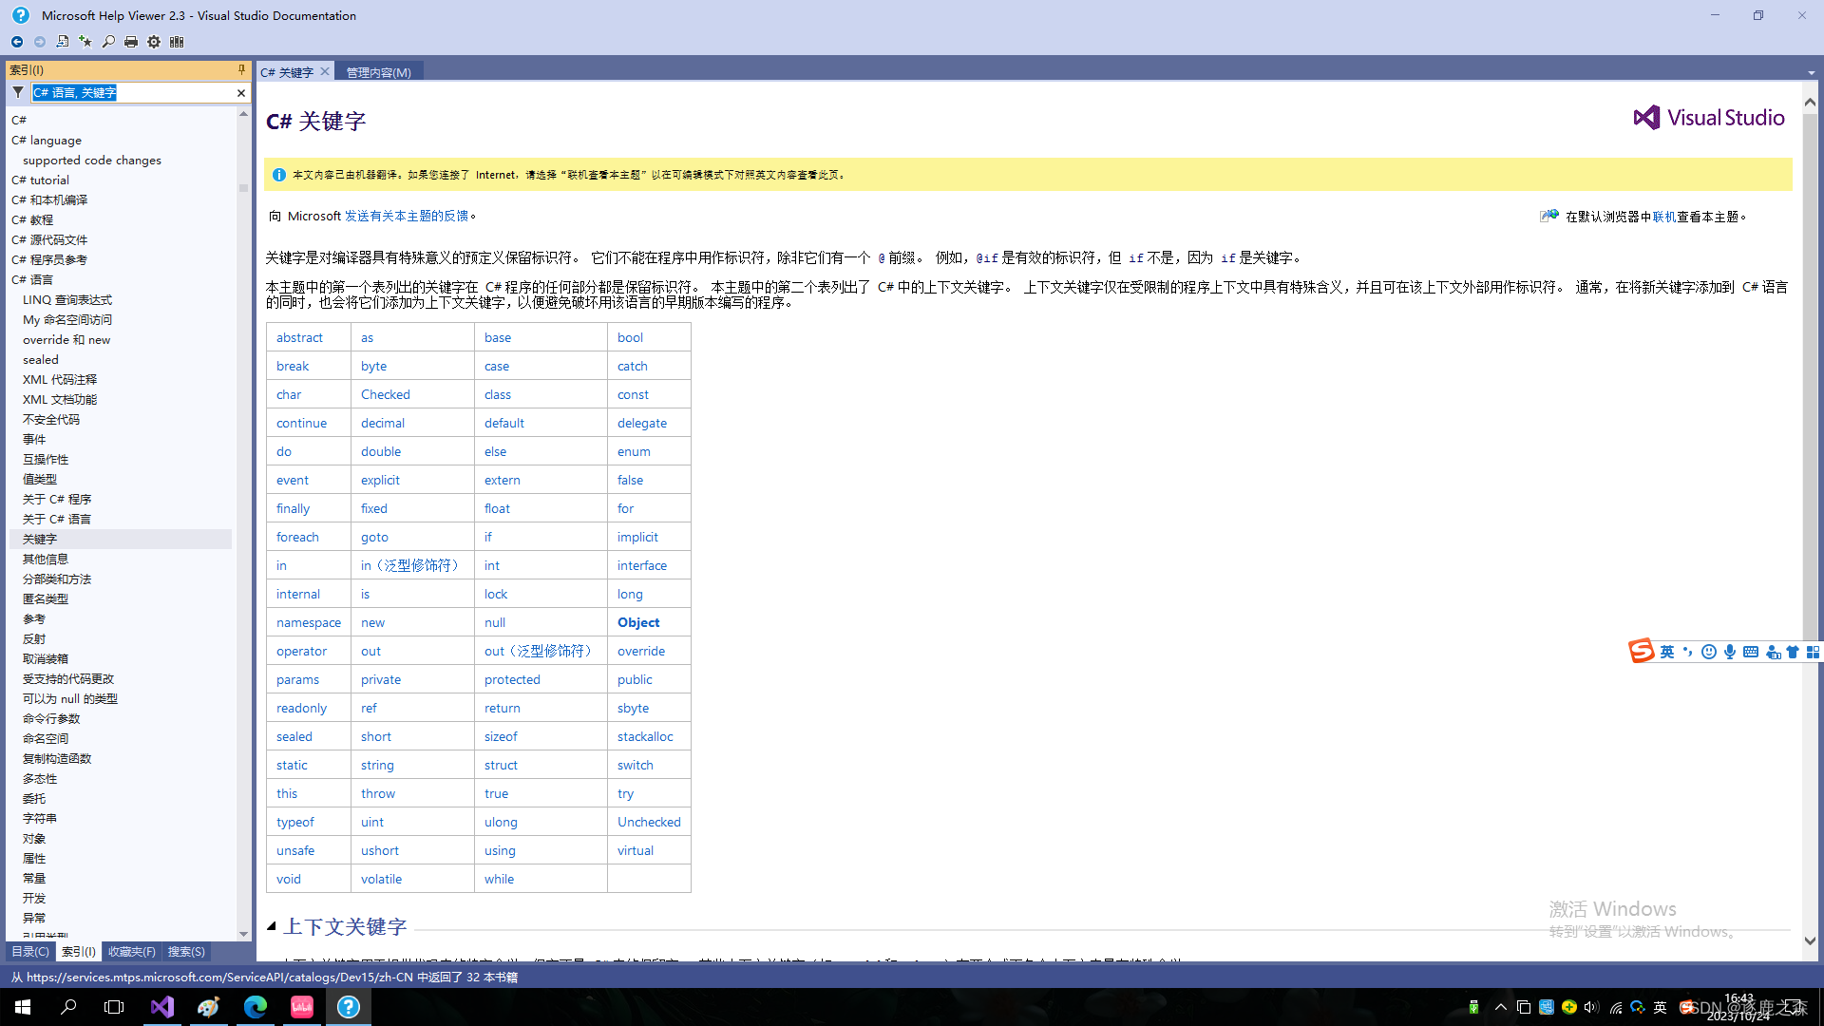Click the Sync with contents toolbar icon
1824x1026 pixels.
[x=63, y=42]
